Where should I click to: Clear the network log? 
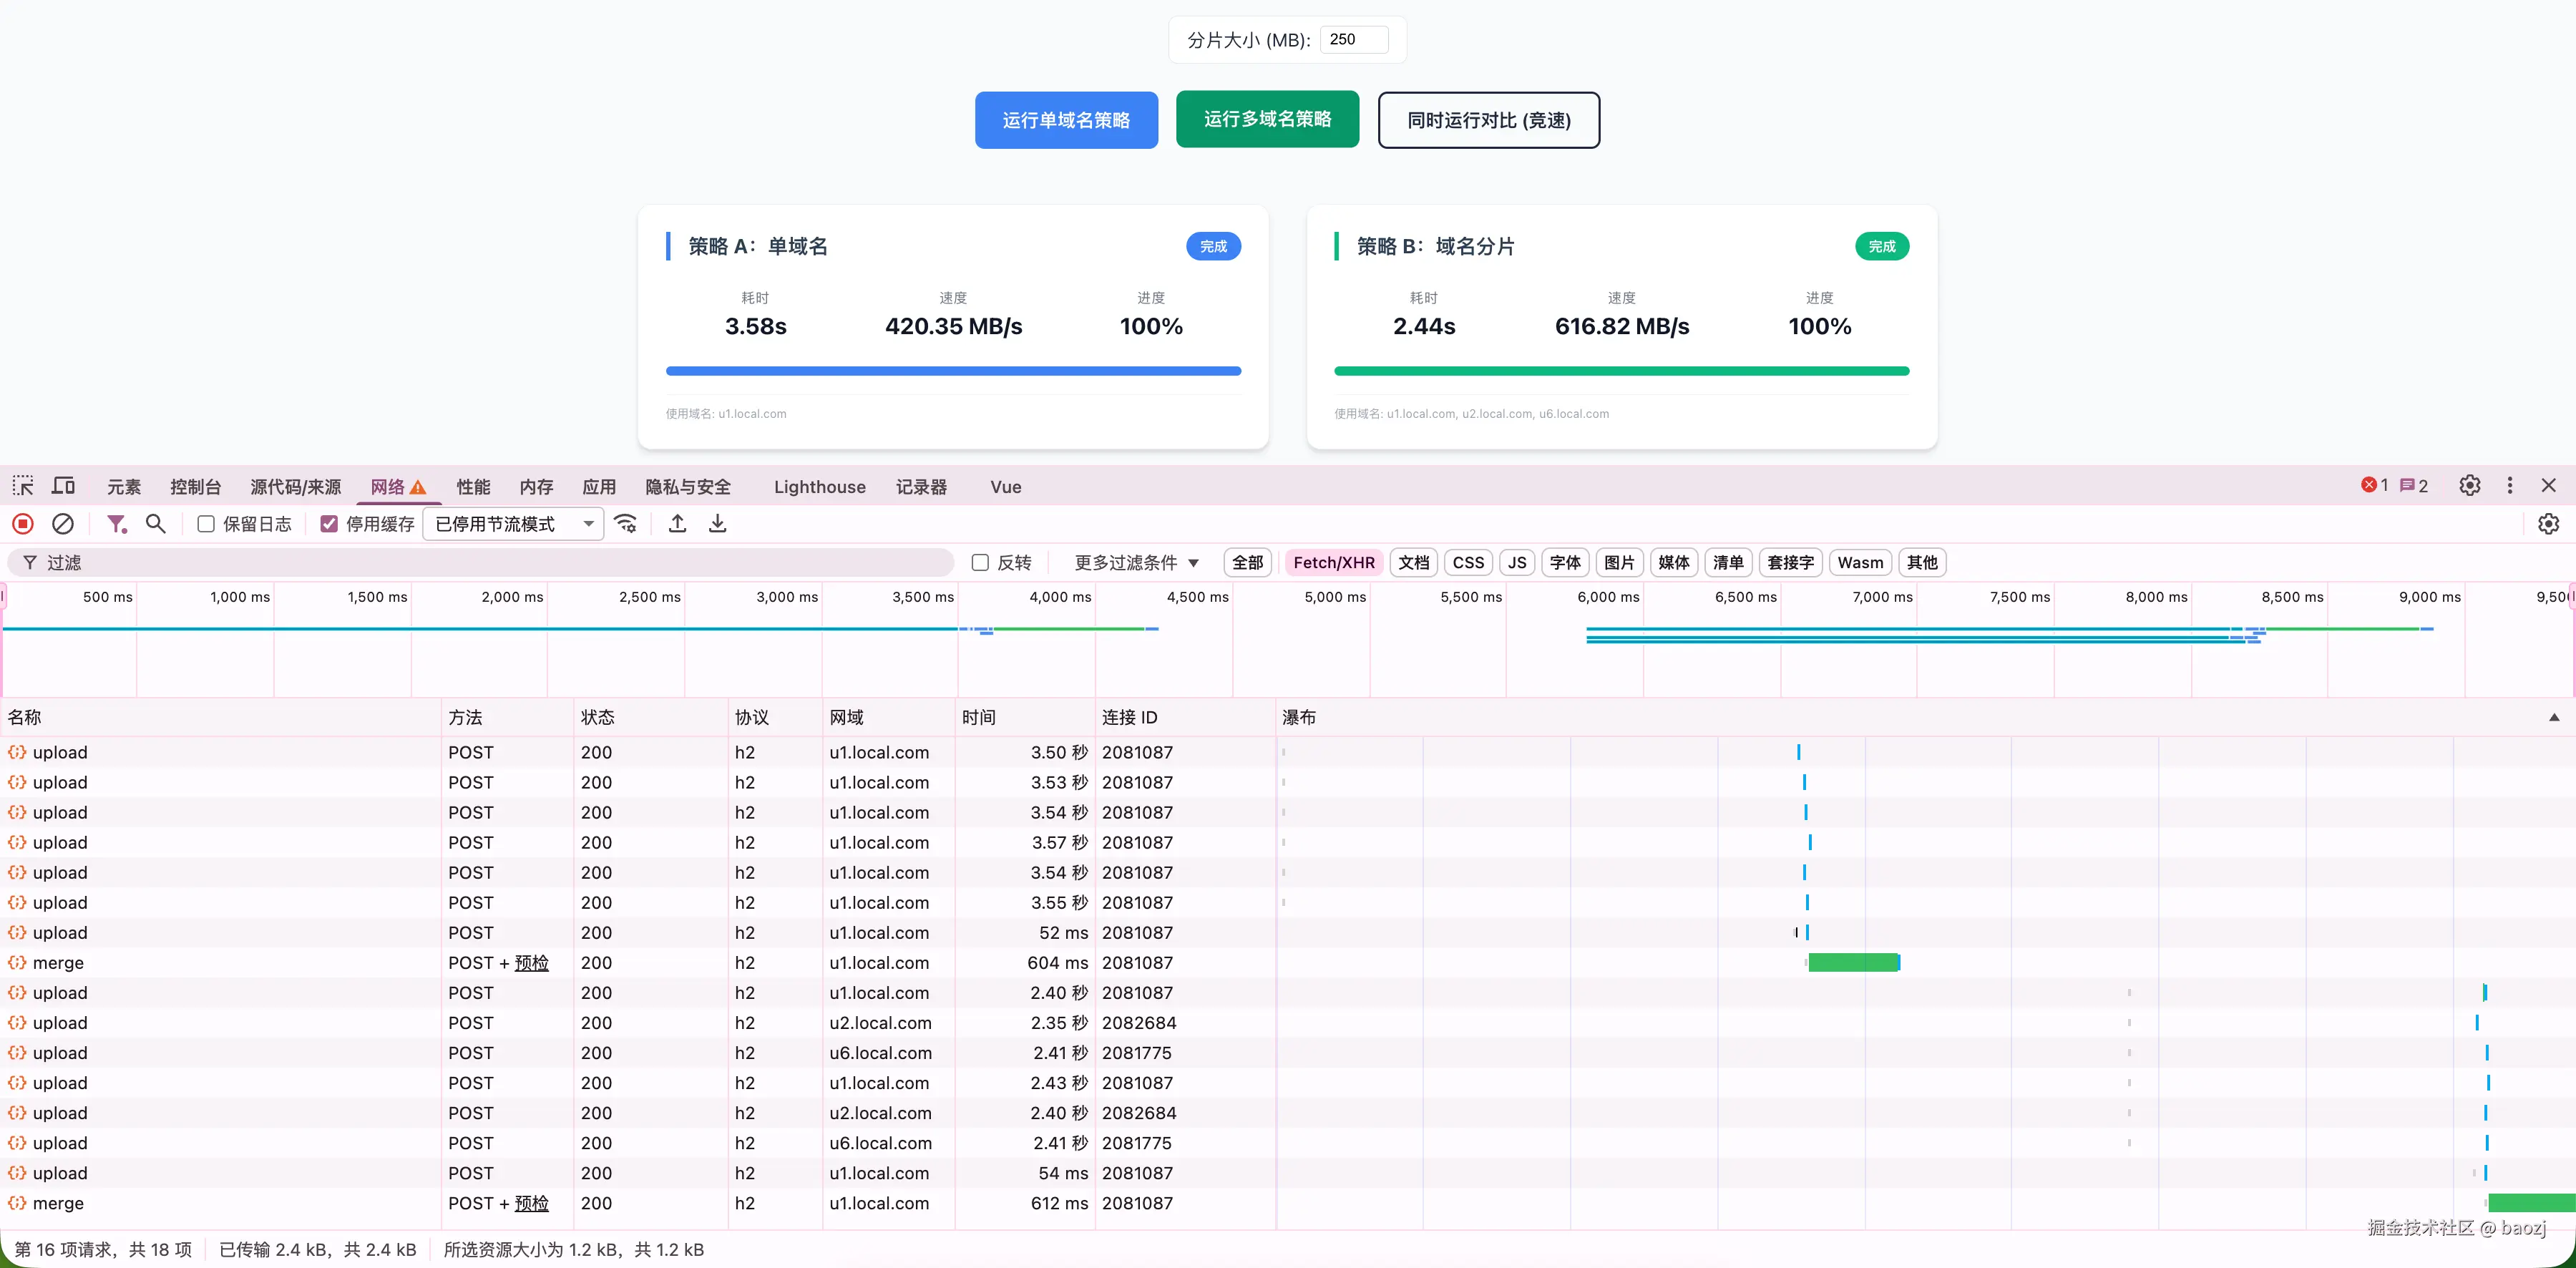coord(63,524)
